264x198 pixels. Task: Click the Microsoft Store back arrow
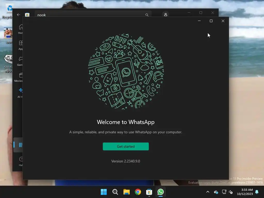(19, 15)
